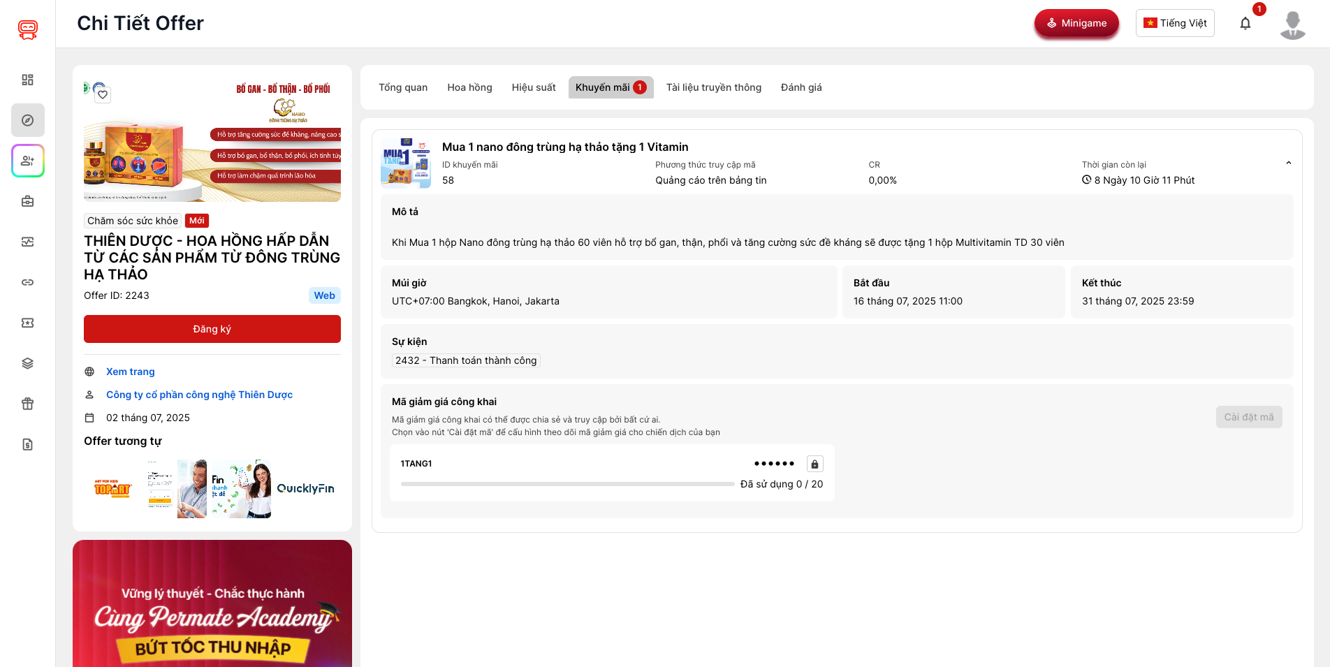The image size is (1330, 667).
Task: Click the Offer tương tự heading
Action: pos(123,441)
